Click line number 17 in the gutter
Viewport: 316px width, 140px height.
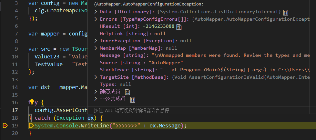click(15, 110)
